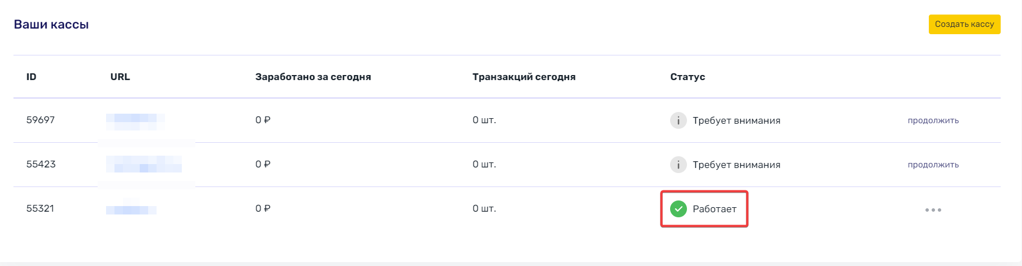The width and height of the screenshot is (1022, 266).
Task: Open cashbox ID 59697
Action: click(x=40, y=120)
